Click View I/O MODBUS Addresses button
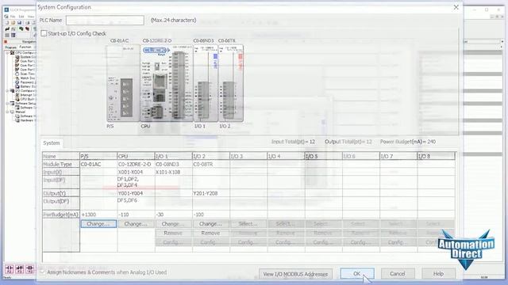508x285 pixels. click(295, 274)
